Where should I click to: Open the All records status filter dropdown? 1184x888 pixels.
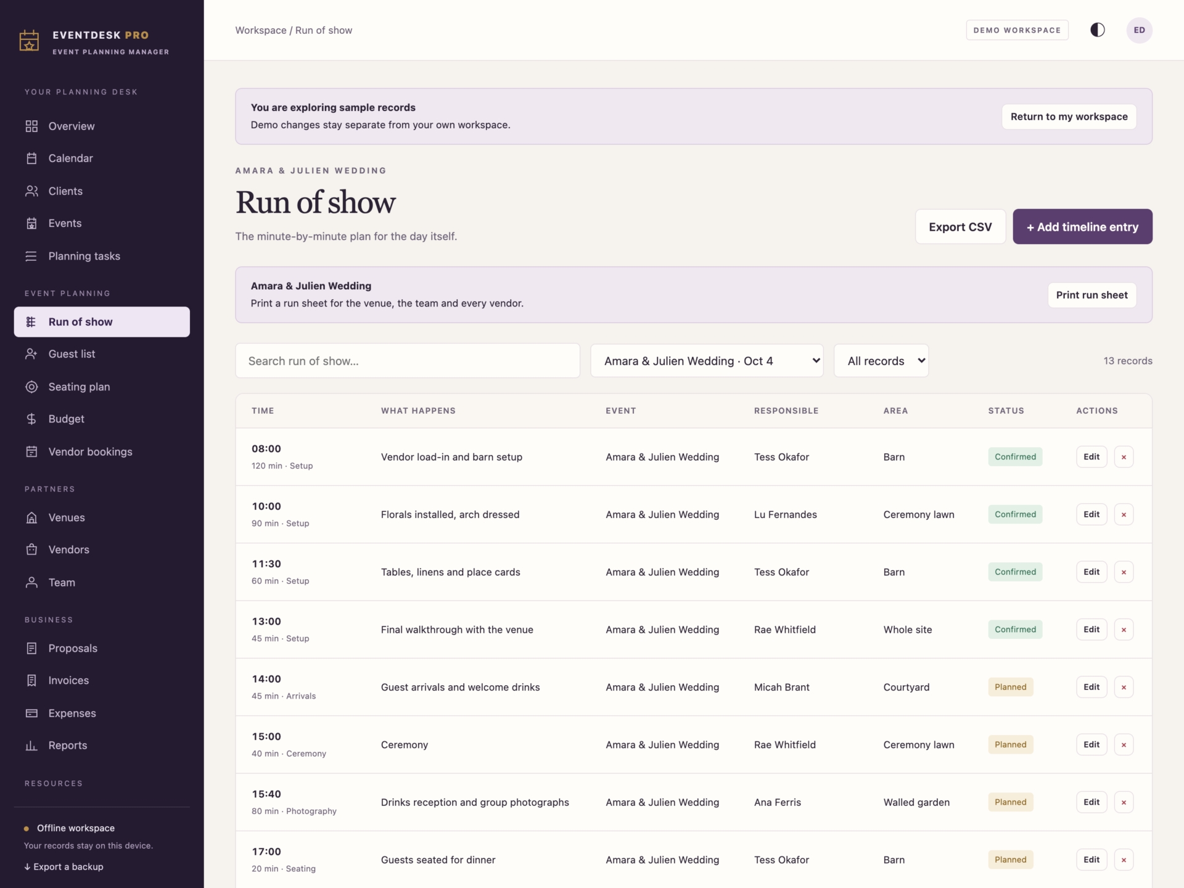coord(881,361)
